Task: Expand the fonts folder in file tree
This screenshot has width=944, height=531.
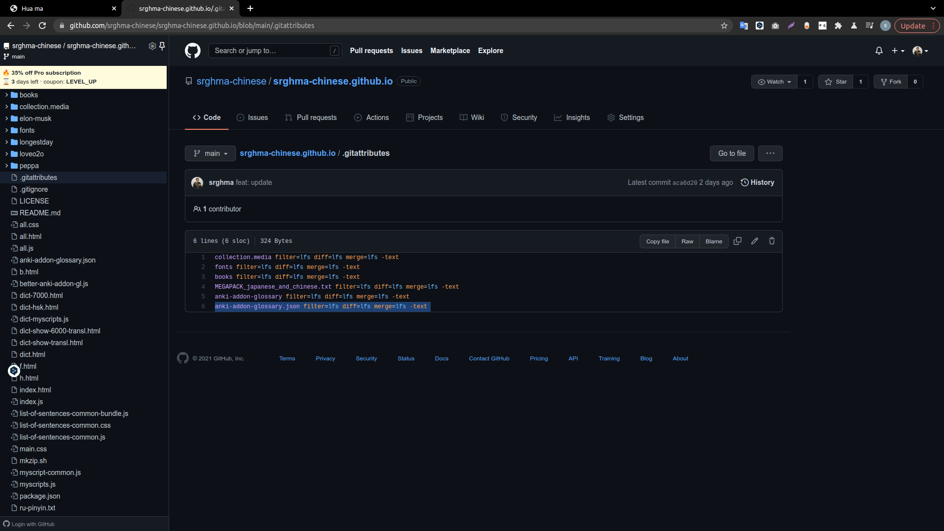Action: (x=6, y=130)
